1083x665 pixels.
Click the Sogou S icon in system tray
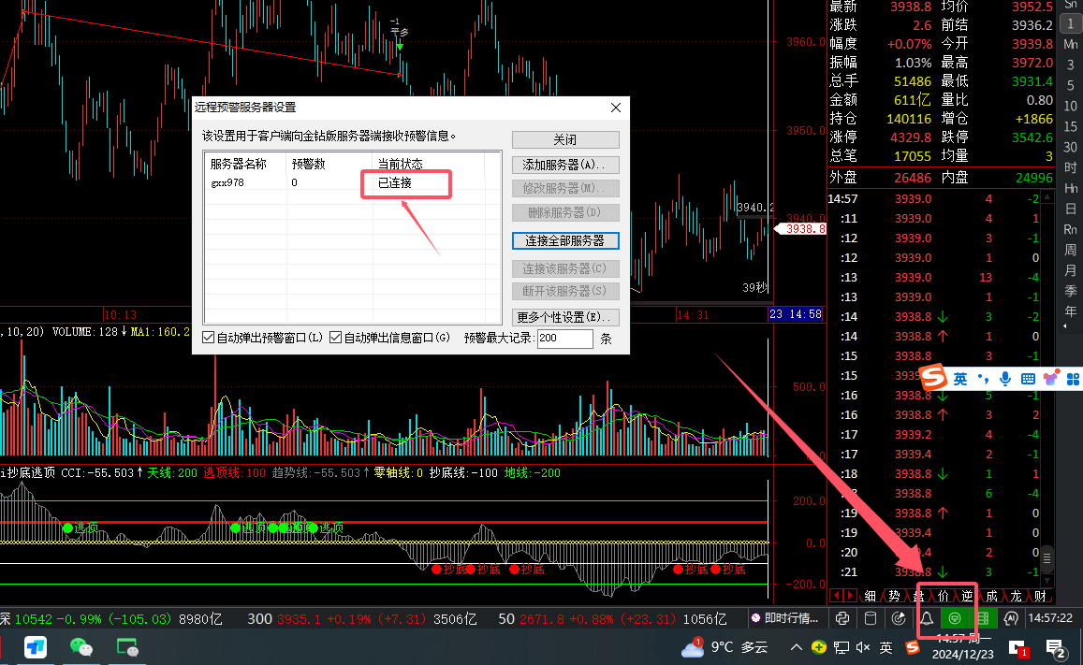click(913, 647)
